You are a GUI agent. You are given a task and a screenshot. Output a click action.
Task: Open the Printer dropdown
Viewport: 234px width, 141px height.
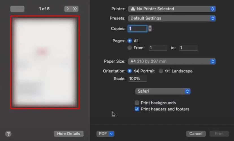click(x=172, y=9)
